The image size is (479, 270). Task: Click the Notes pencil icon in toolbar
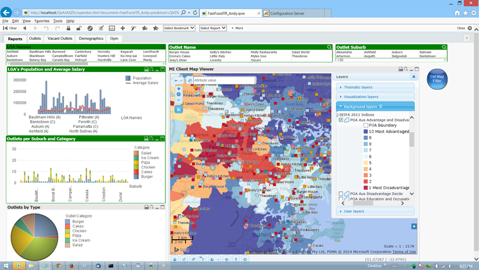click(x=101, y=28)
